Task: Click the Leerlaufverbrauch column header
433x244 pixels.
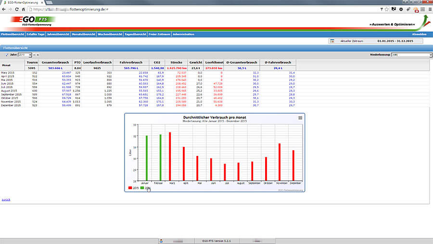Action: tap(97, 63)
